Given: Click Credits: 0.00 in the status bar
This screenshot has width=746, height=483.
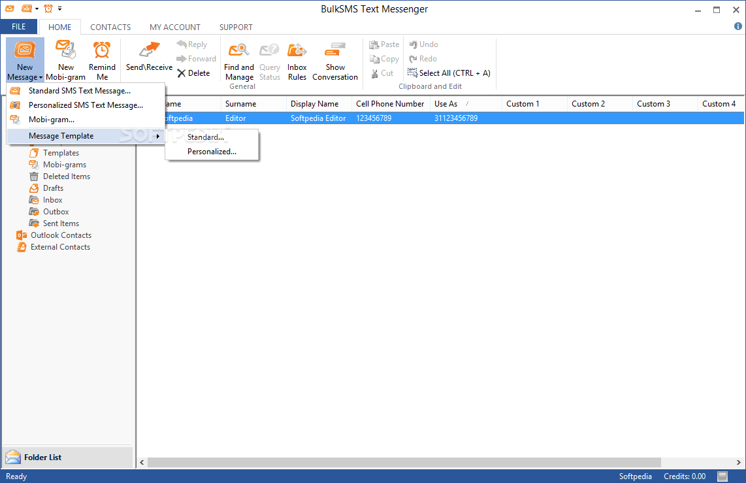Looking at the screenshot, I should pyautogui.click(x=685, y=476).
